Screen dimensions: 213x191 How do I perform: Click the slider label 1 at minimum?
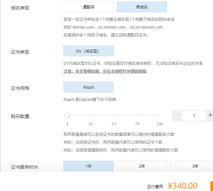pos(67,124)
